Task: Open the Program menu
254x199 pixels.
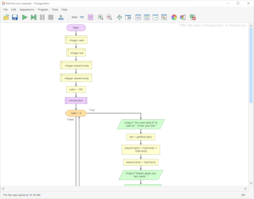Action: 43,10
